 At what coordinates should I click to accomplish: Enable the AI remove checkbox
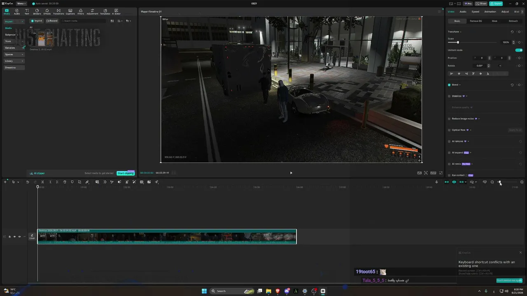[449, 141]
